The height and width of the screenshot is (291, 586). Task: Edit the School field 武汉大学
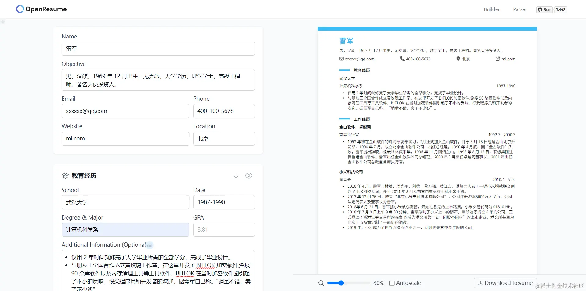coord(125,202)
